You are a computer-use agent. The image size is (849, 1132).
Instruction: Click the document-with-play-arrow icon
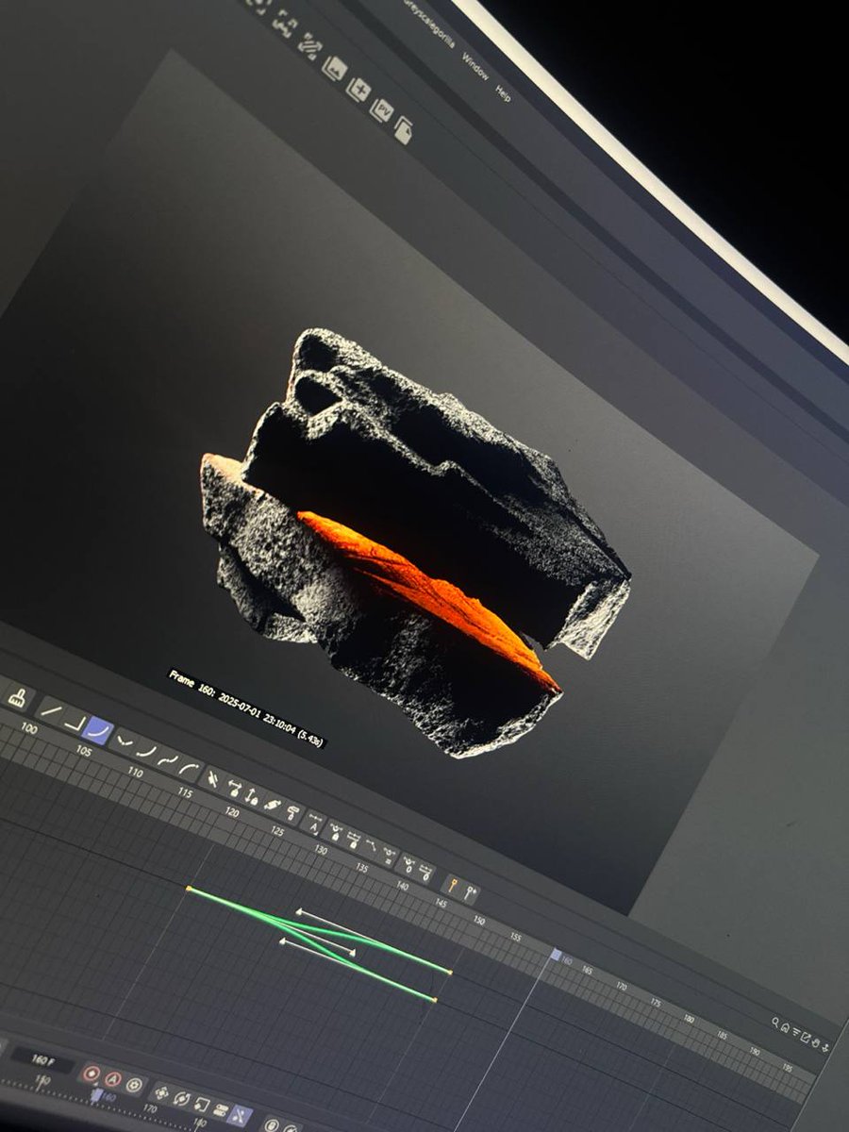point(404,130)
